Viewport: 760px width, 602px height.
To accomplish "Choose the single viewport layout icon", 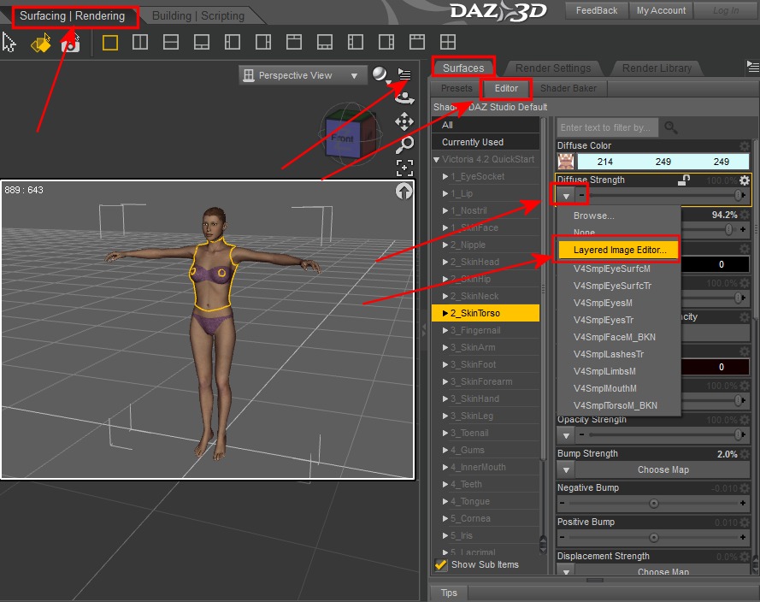I will [110, 43].
